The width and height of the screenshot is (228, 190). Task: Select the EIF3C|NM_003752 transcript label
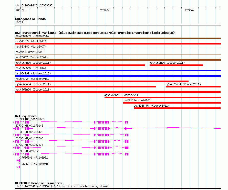click(x=27, y=151)
